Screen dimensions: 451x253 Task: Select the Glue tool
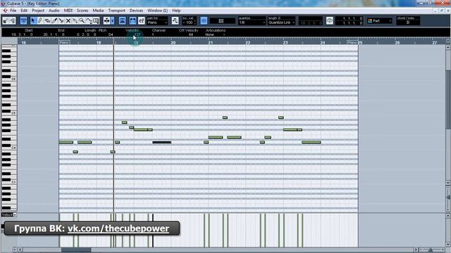click(x=75, y=20)
